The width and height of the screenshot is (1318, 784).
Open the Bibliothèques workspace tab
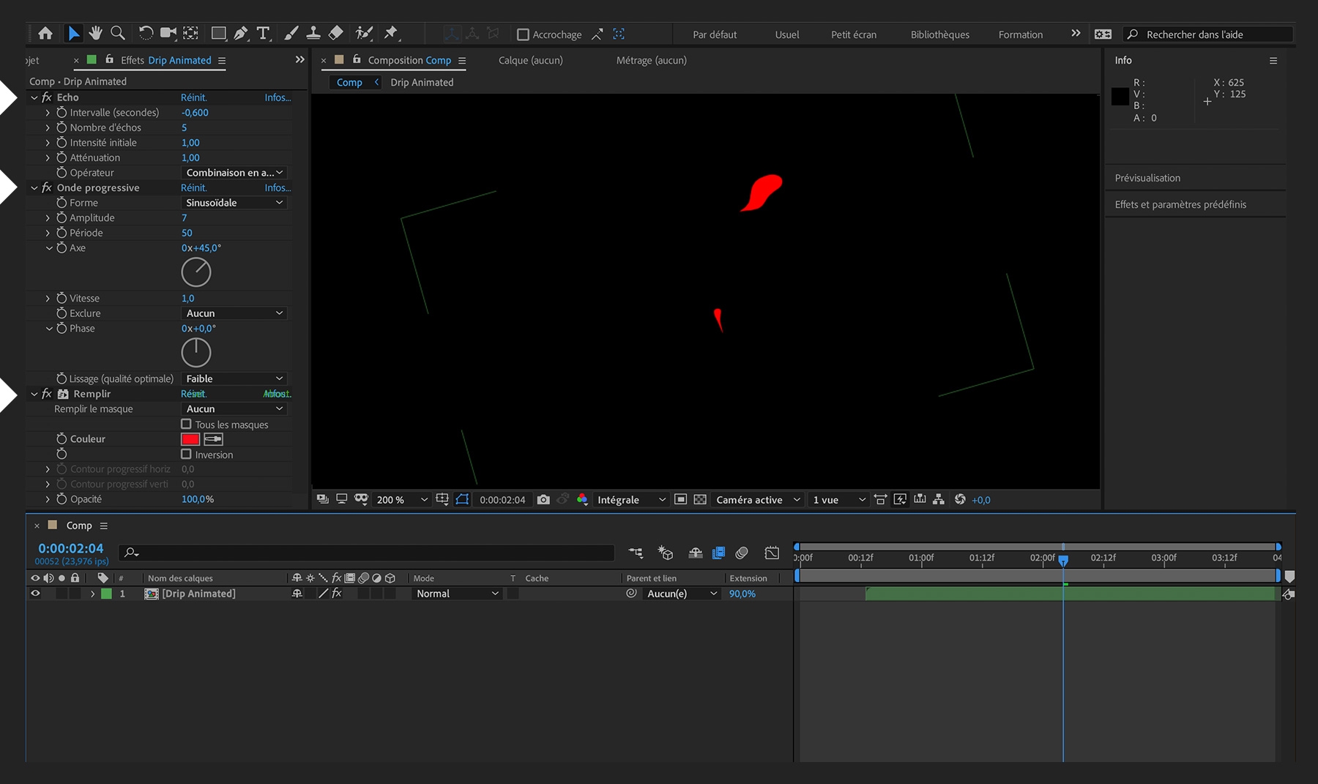[x=939, y=34]
